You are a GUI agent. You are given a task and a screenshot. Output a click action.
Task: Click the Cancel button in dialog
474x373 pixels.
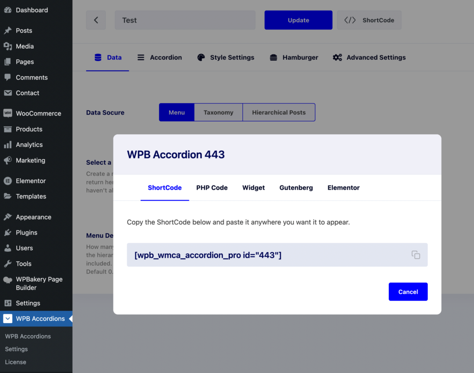(408, 292)
